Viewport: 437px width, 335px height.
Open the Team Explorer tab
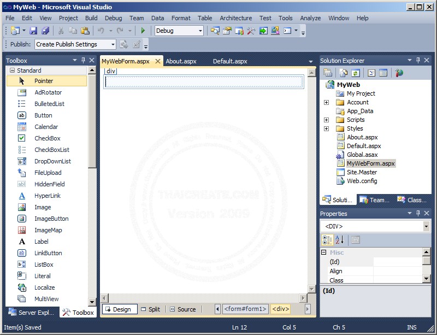pyautogui.click(x=374, y=200)
